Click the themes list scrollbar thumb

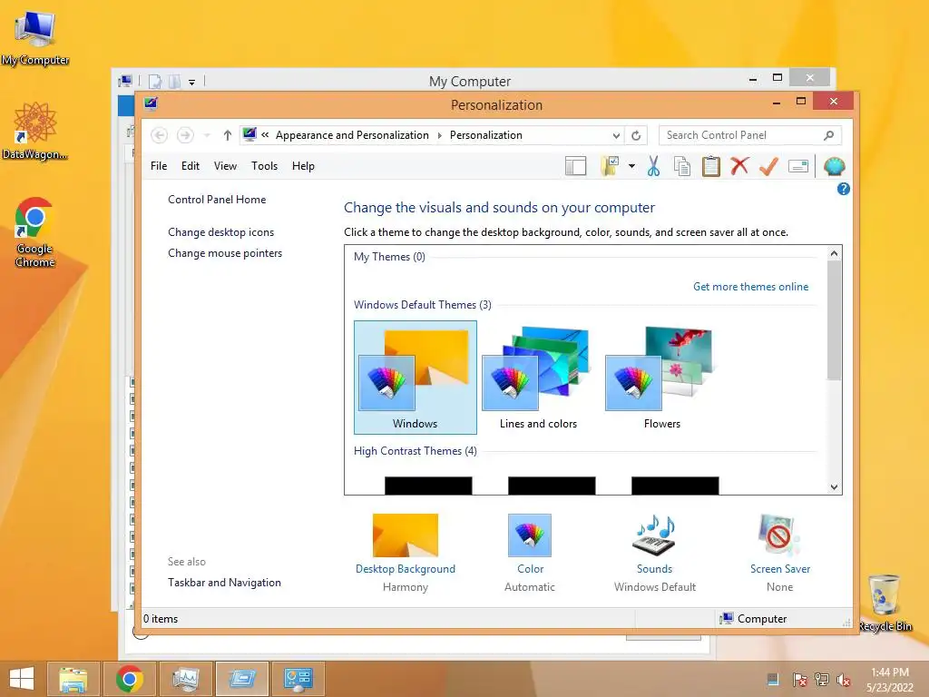(x=835, y=320)
